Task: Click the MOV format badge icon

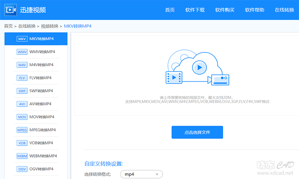Action: coord(22,117)
